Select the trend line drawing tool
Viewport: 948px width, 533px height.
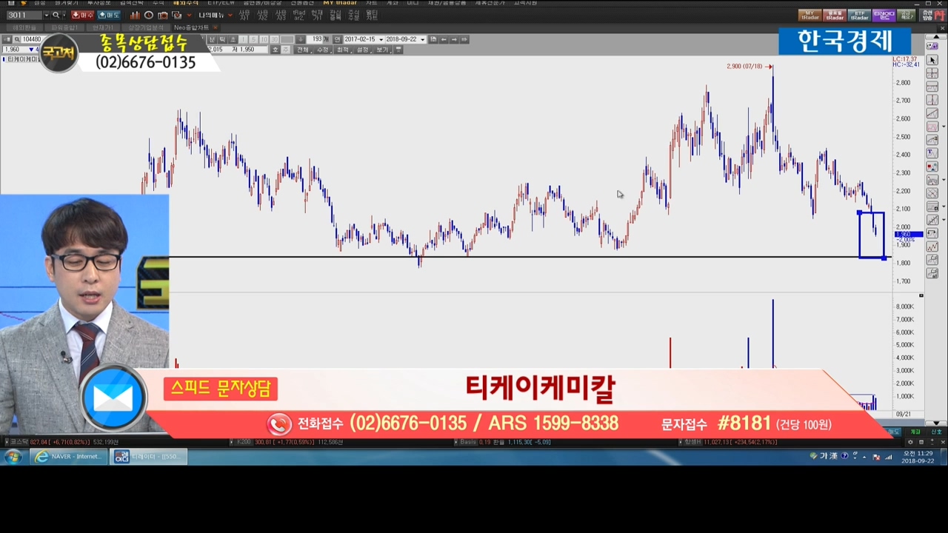click(x=932, y=113)
